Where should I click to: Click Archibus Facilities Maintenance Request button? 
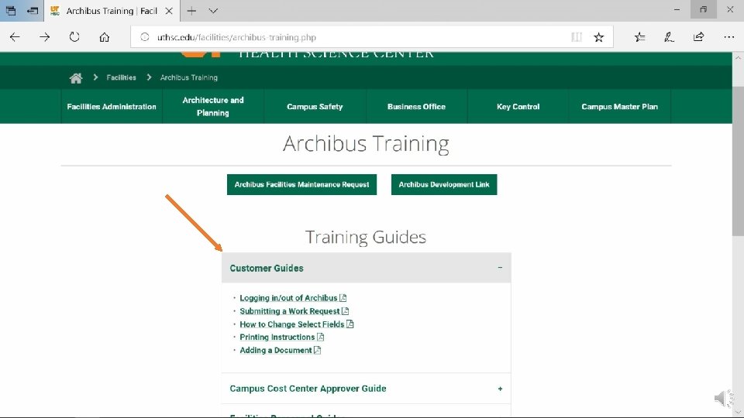(x=301, y=184)
